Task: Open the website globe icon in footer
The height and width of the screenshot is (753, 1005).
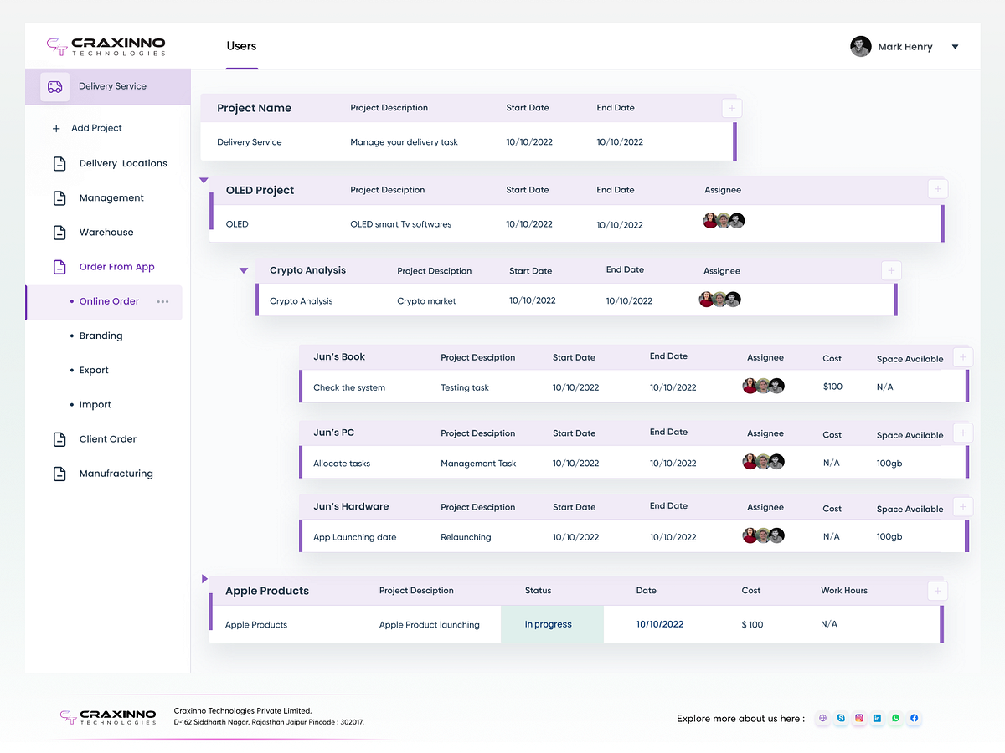Action: (x=822, y=718)
